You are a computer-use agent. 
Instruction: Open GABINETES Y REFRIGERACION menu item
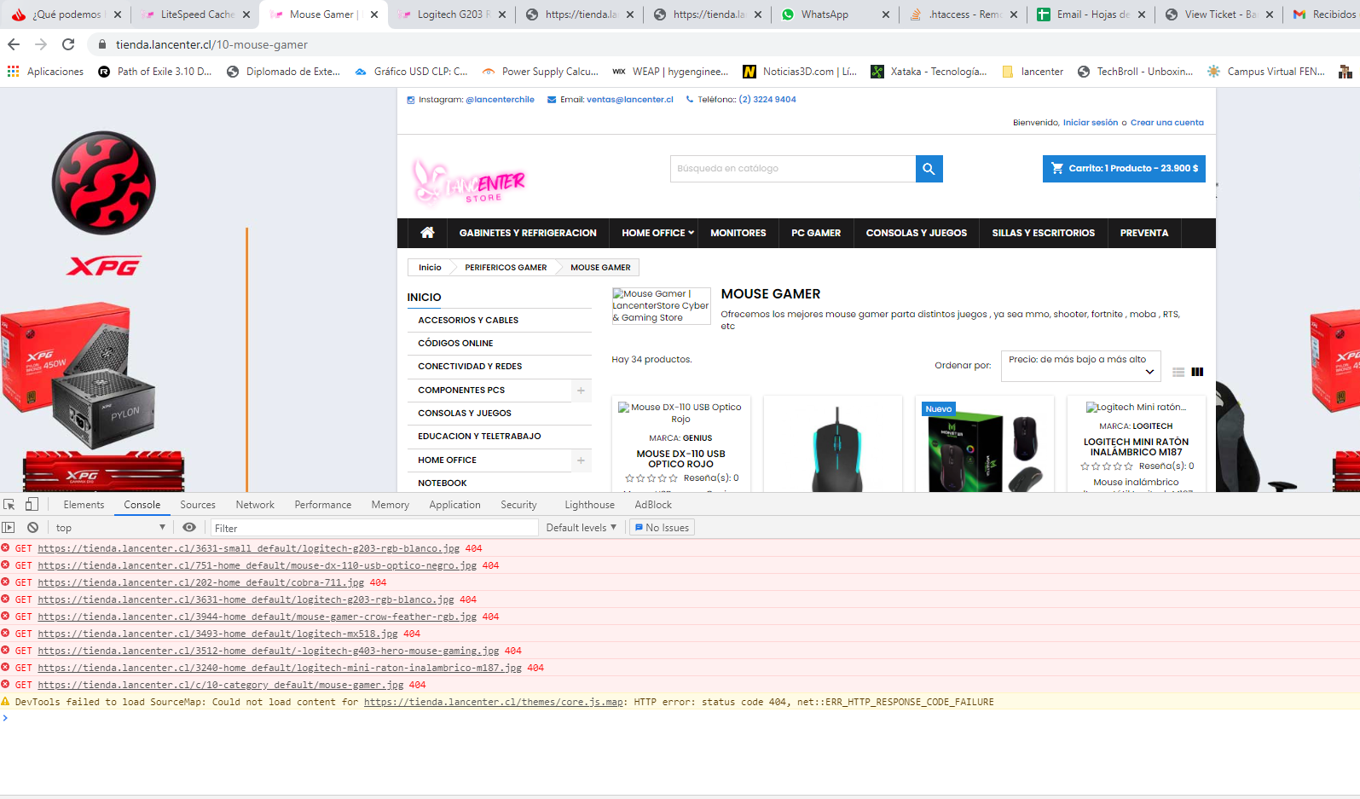click(528, 233)
